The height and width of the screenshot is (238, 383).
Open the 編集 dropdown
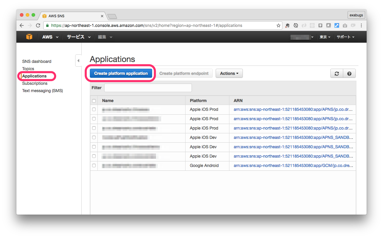pyautogui.click(x=105, y=37)
